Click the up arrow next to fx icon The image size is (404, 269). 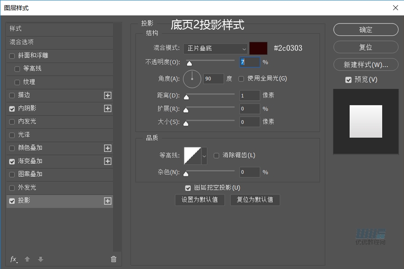[x=27, y=259]
